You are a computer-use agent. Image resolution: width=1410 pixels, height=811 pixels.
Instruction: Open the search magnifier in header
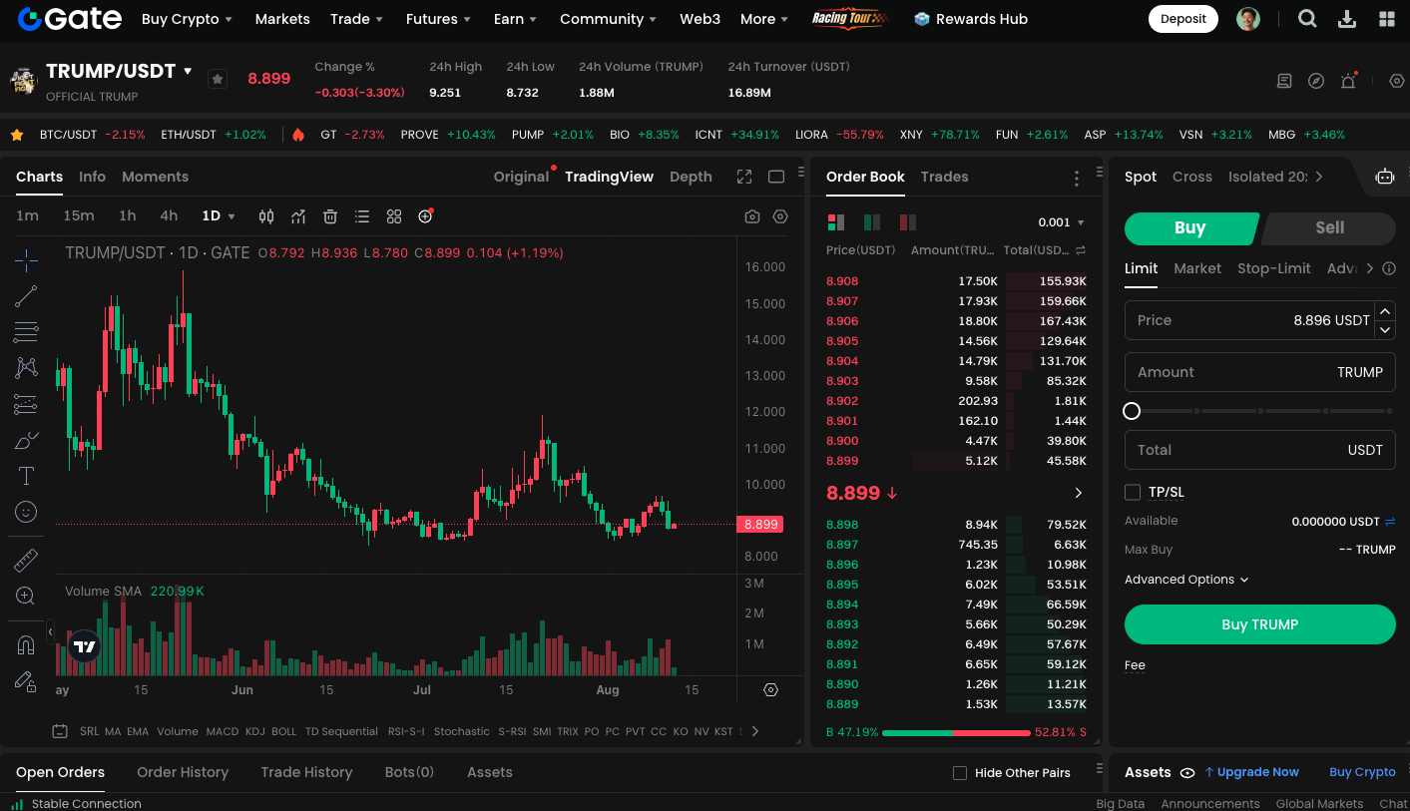tap(1307, 19)
